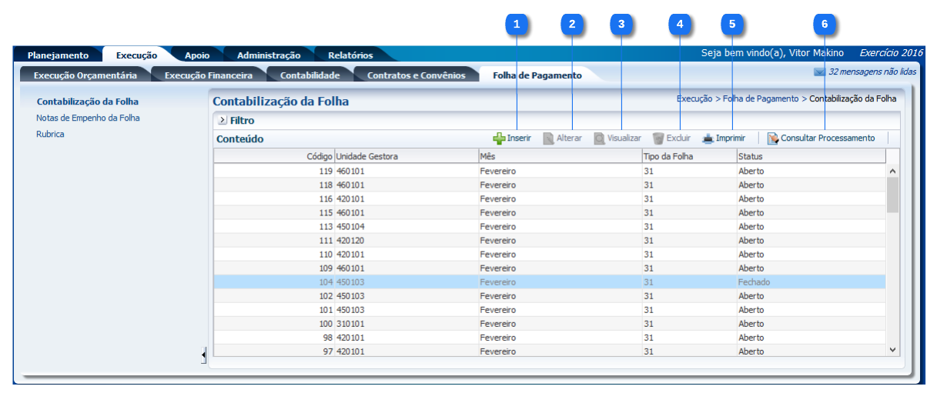
Task: Click the Excluir trash icon
Action: point(658,138)
